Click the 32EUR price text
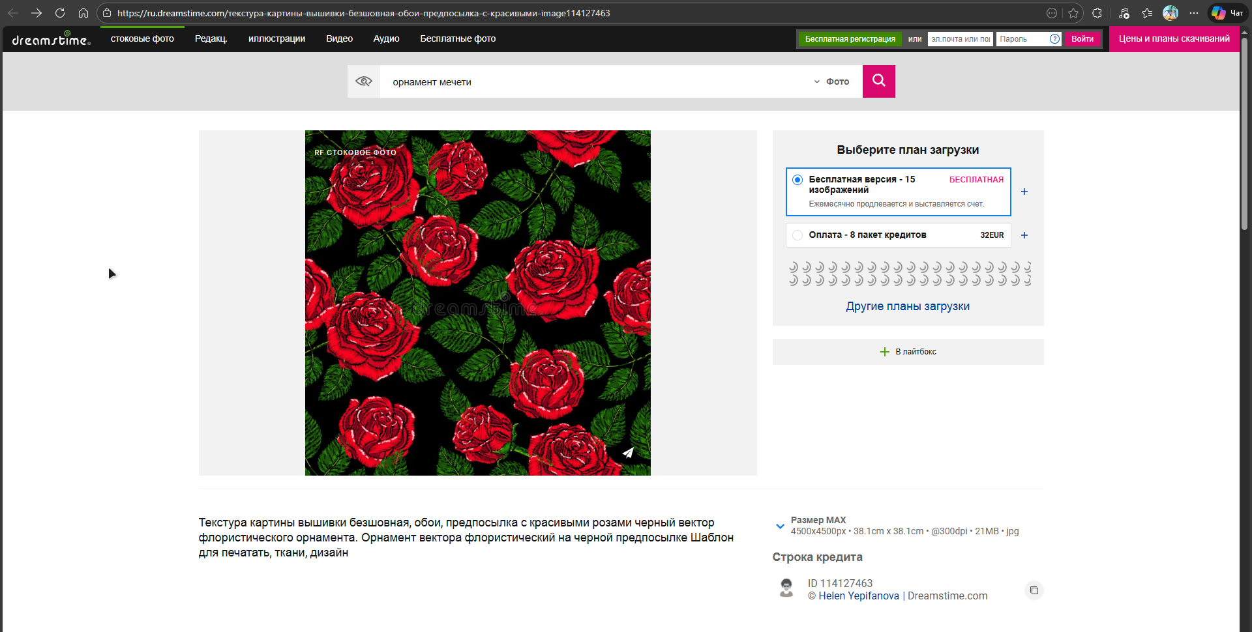 pyautogui.click(x=992, y=235)
